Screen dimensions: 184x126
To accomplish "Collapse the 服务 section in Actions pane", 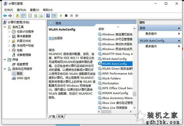I will [x=179, y=28].
